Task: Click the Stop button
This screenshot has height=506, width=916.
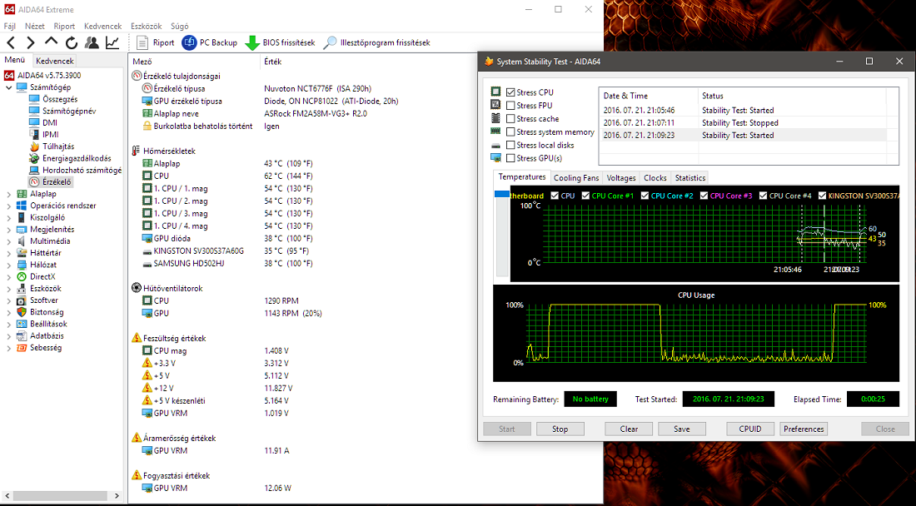Action: pos(560,429)
